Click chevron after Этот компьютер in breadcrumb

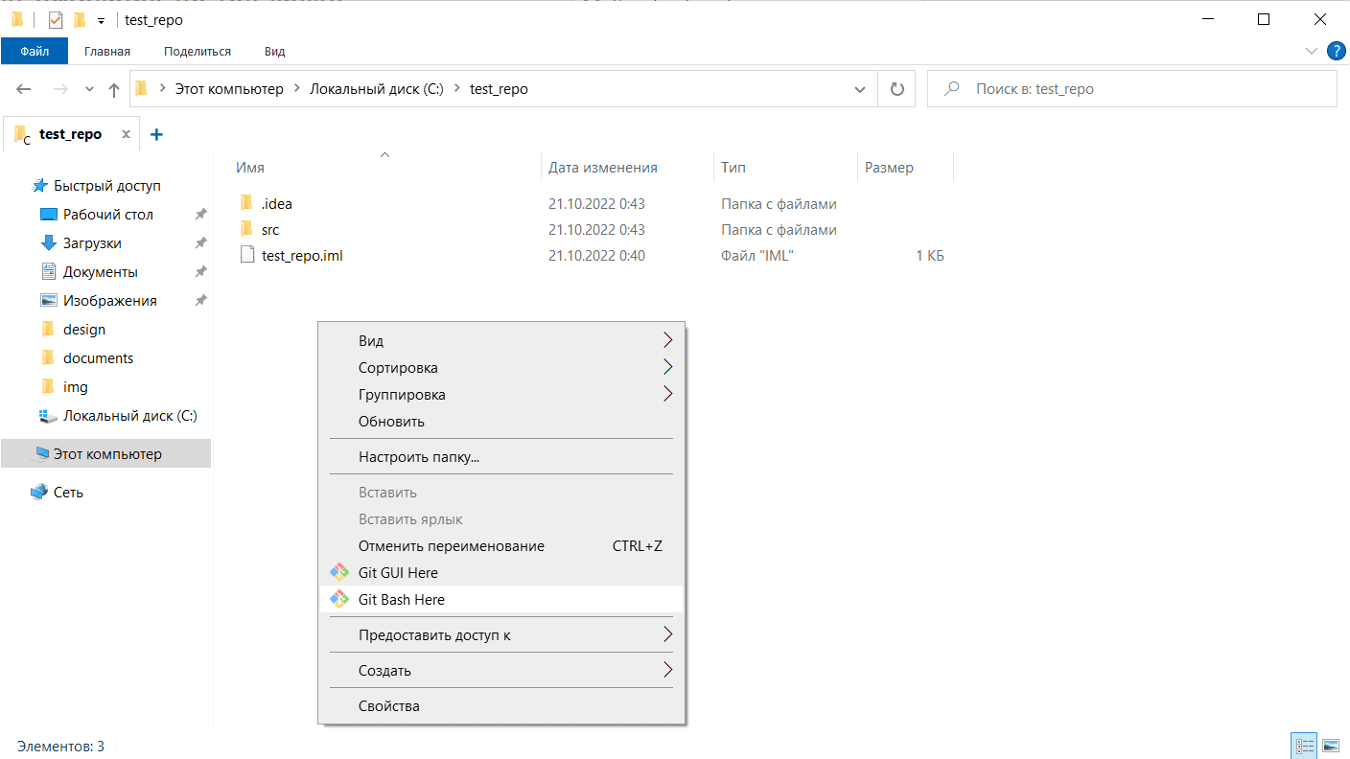click(296, 89)
